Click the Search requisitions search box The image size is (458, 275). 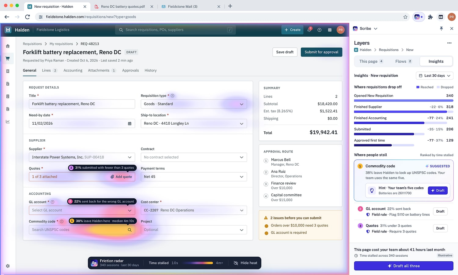coord(175,30)
